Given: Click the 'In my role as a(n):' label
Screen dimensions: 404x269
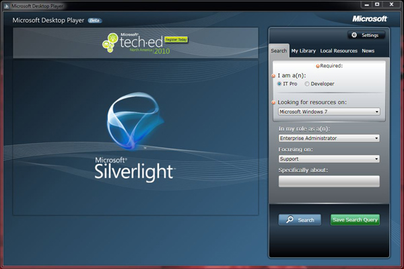Looking at the screenshot, I should pos(304,128).
